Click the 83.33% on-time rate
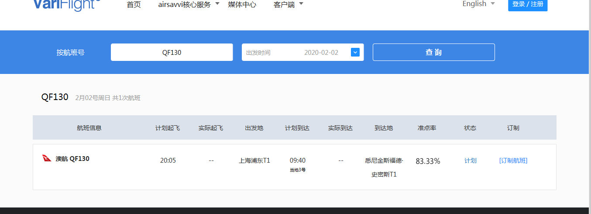591x214 pixels. 428,161
